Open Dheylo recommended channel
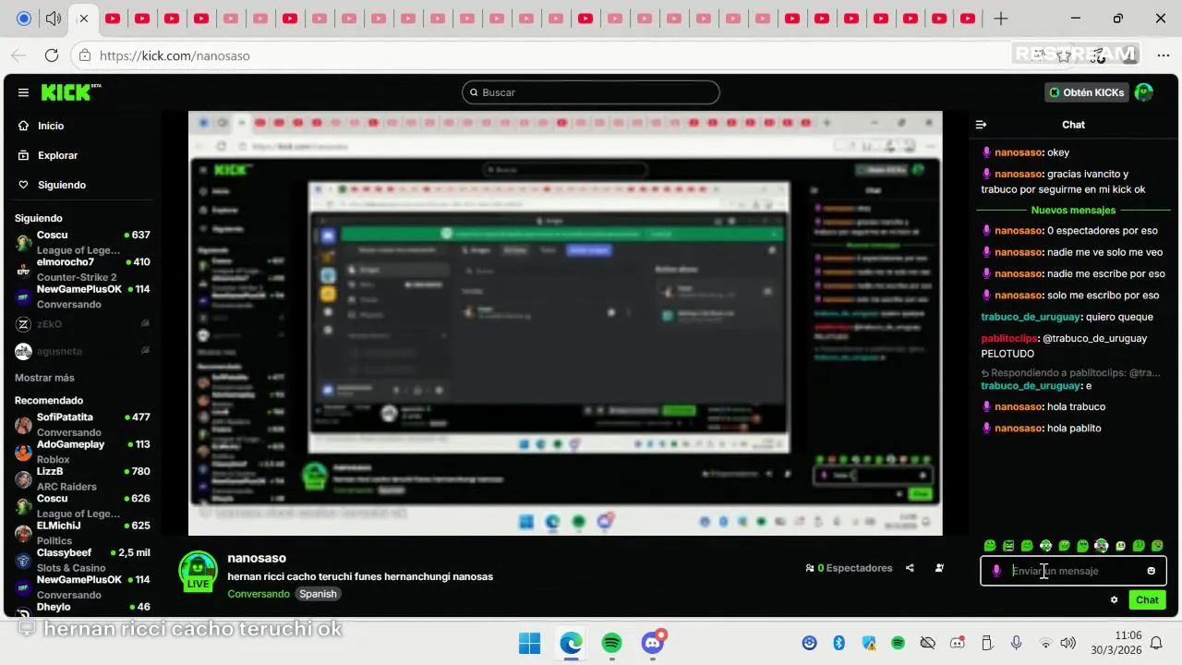The image size is (1182, 665). (x=82, y=608)
